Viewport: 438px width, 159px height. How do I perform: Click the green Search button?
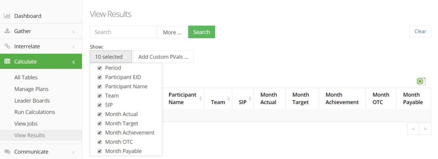click(x=201, y=32)
